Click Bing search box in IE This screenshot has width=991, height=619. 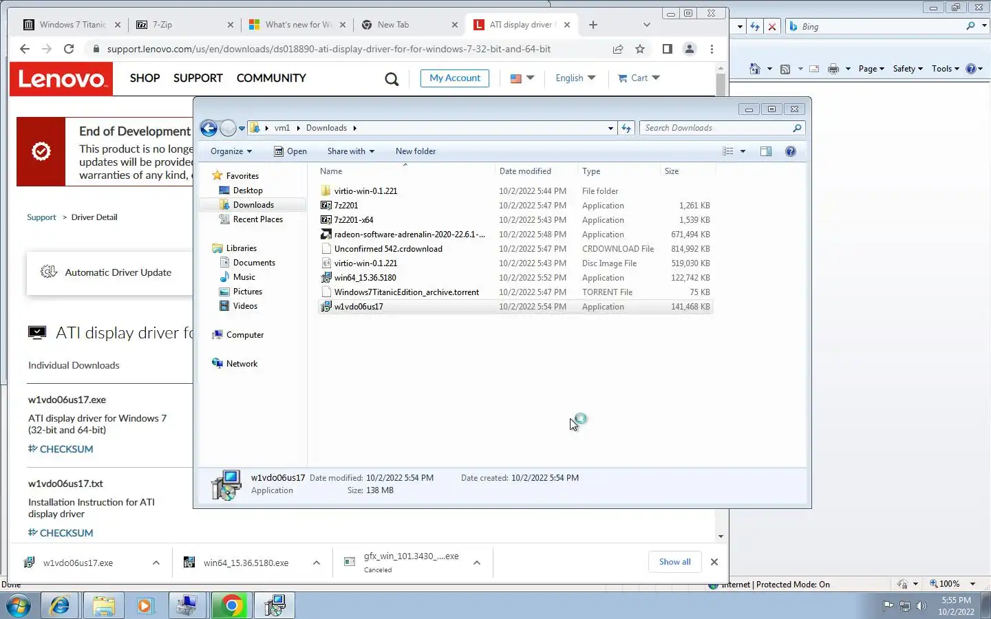881,26
